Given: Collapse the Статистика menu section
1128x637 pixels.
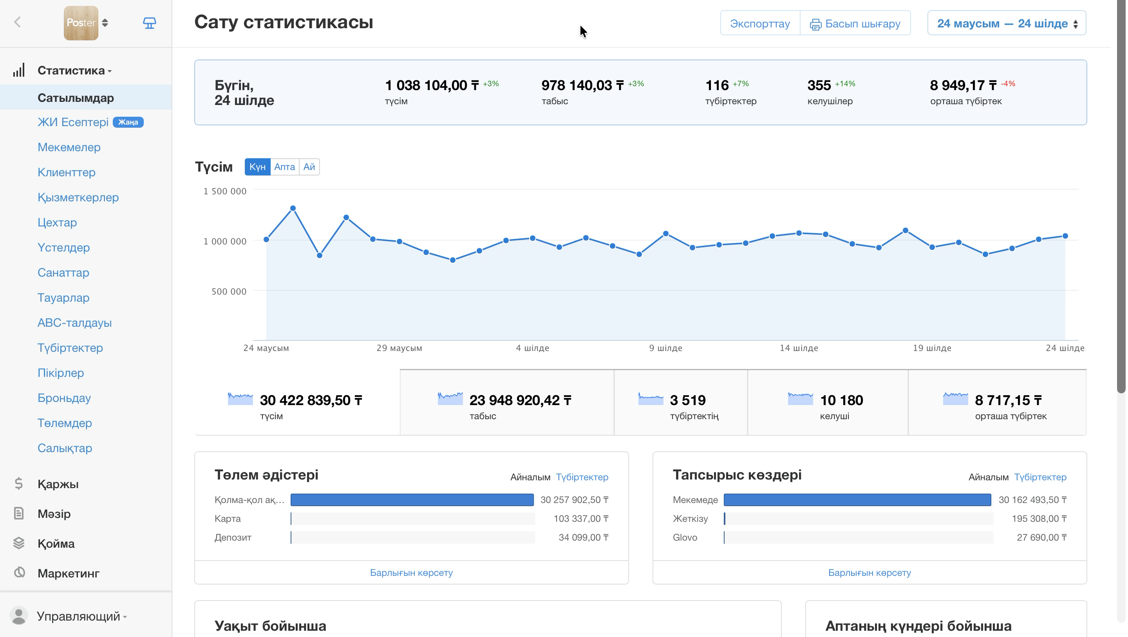Looking at the screenshot, I should pyautogui.click(x=74, y=70).
